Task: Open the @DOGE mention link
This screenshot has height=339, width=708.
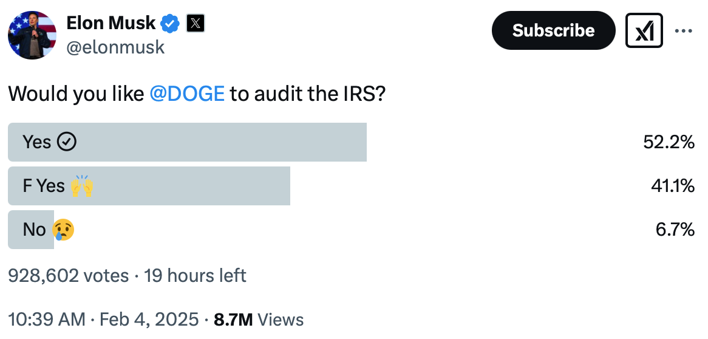Action: click(x=187, y=94)
